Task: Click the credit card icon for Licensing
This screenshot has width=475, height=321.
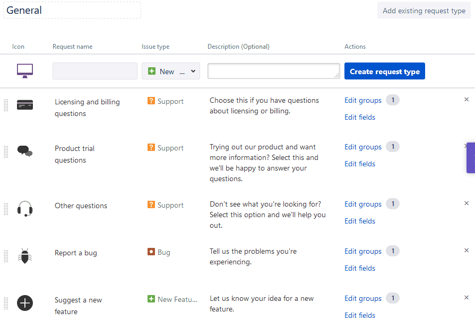Action: pos(25,105)
